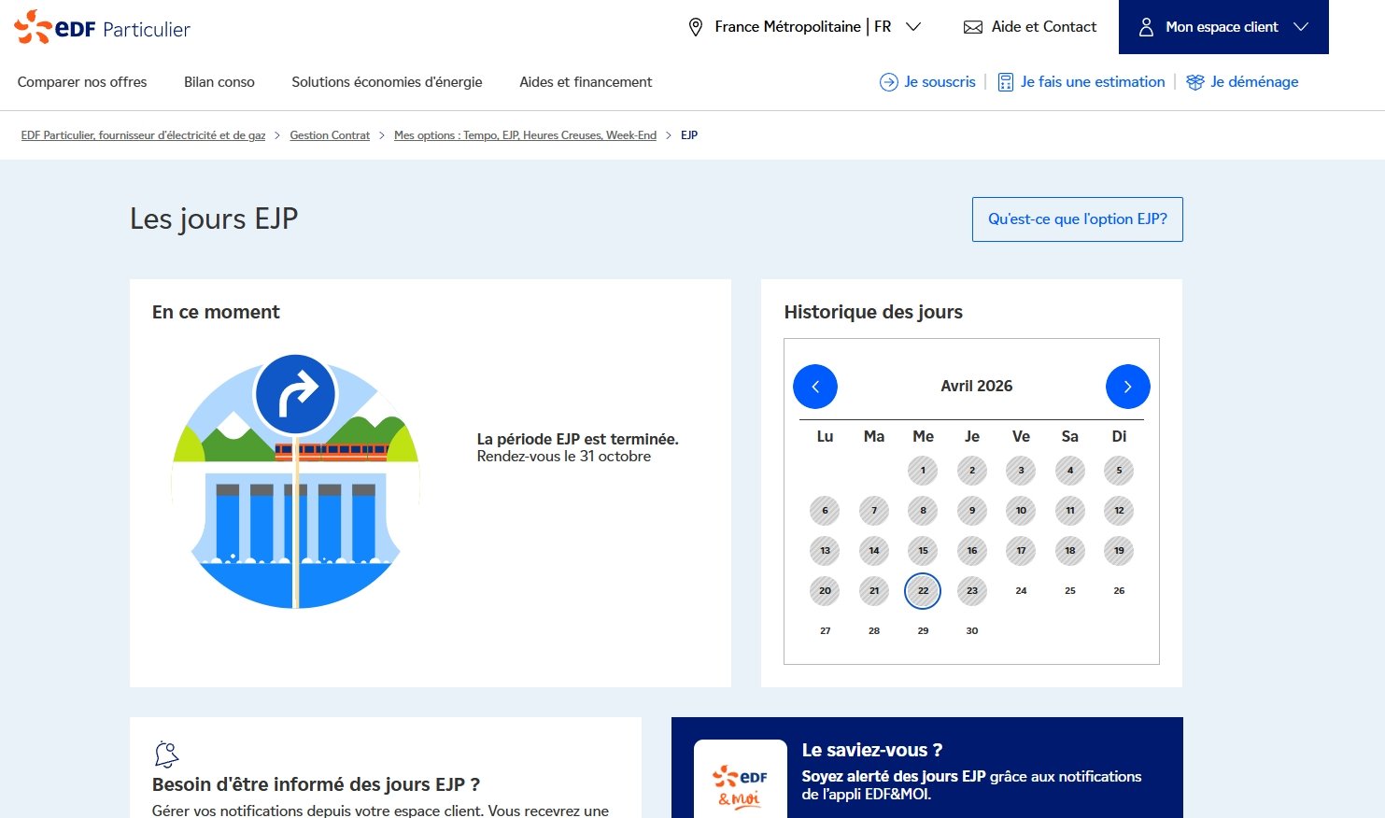Click the Gestion Contrat breadcrumb link
The image size is (1385, 818).
click(330, 135)
